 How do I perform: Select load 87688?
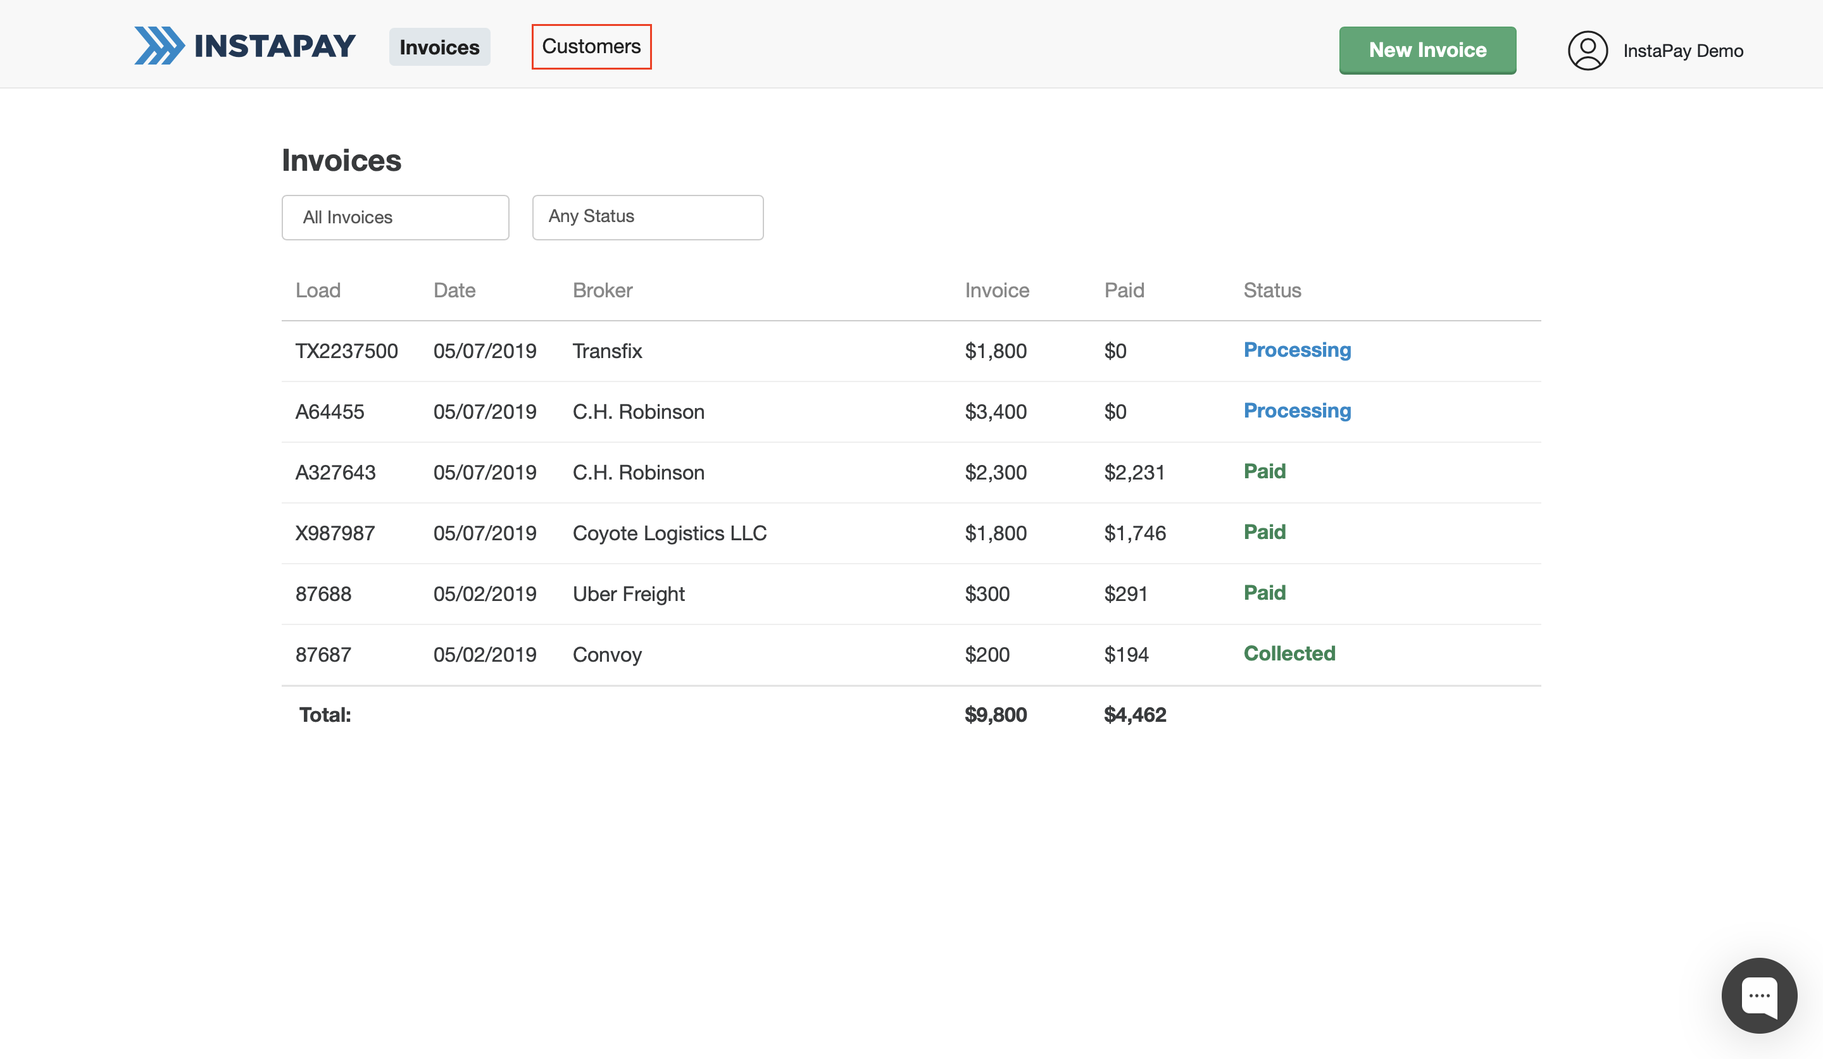tap(323, 593)
